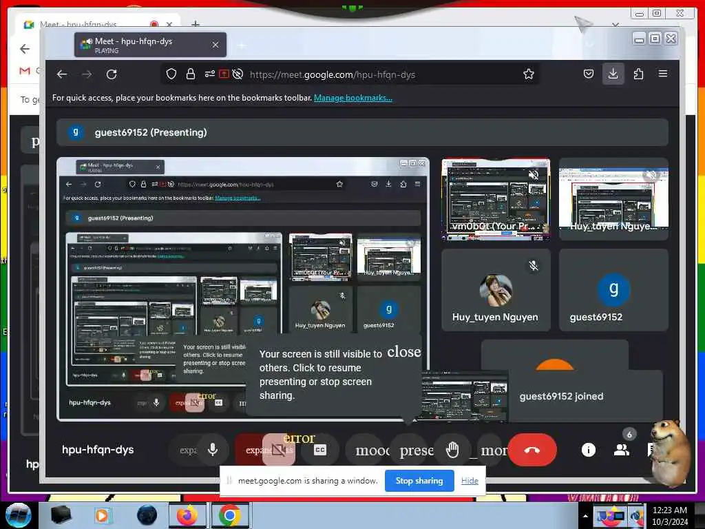This screenshot has width=705, height=529.
Task: Toggle the microphone in Meet
Action: (x=213, y=449)
